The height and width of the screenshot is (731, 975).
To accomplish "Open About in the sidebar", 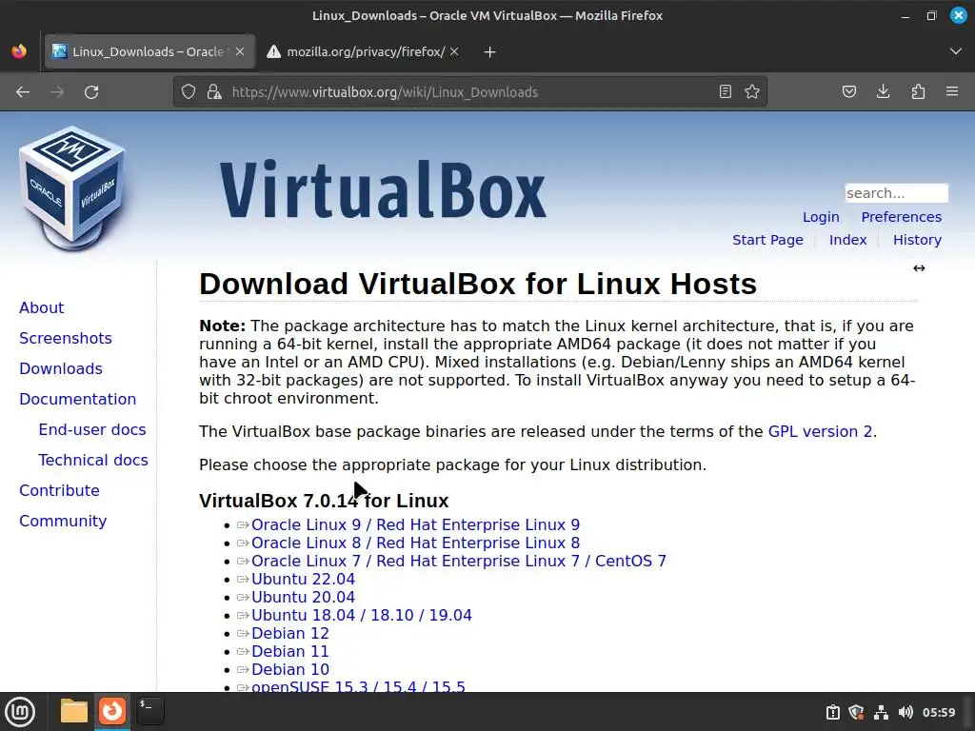I will coord(42,307).
